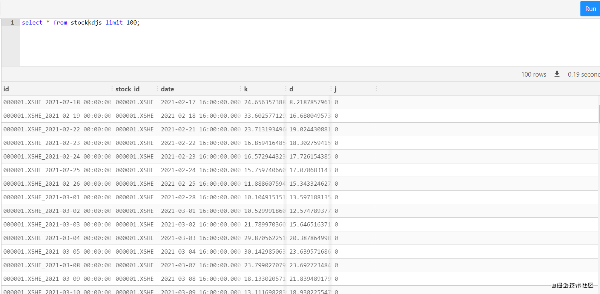Click the k column resize handle

285,89
